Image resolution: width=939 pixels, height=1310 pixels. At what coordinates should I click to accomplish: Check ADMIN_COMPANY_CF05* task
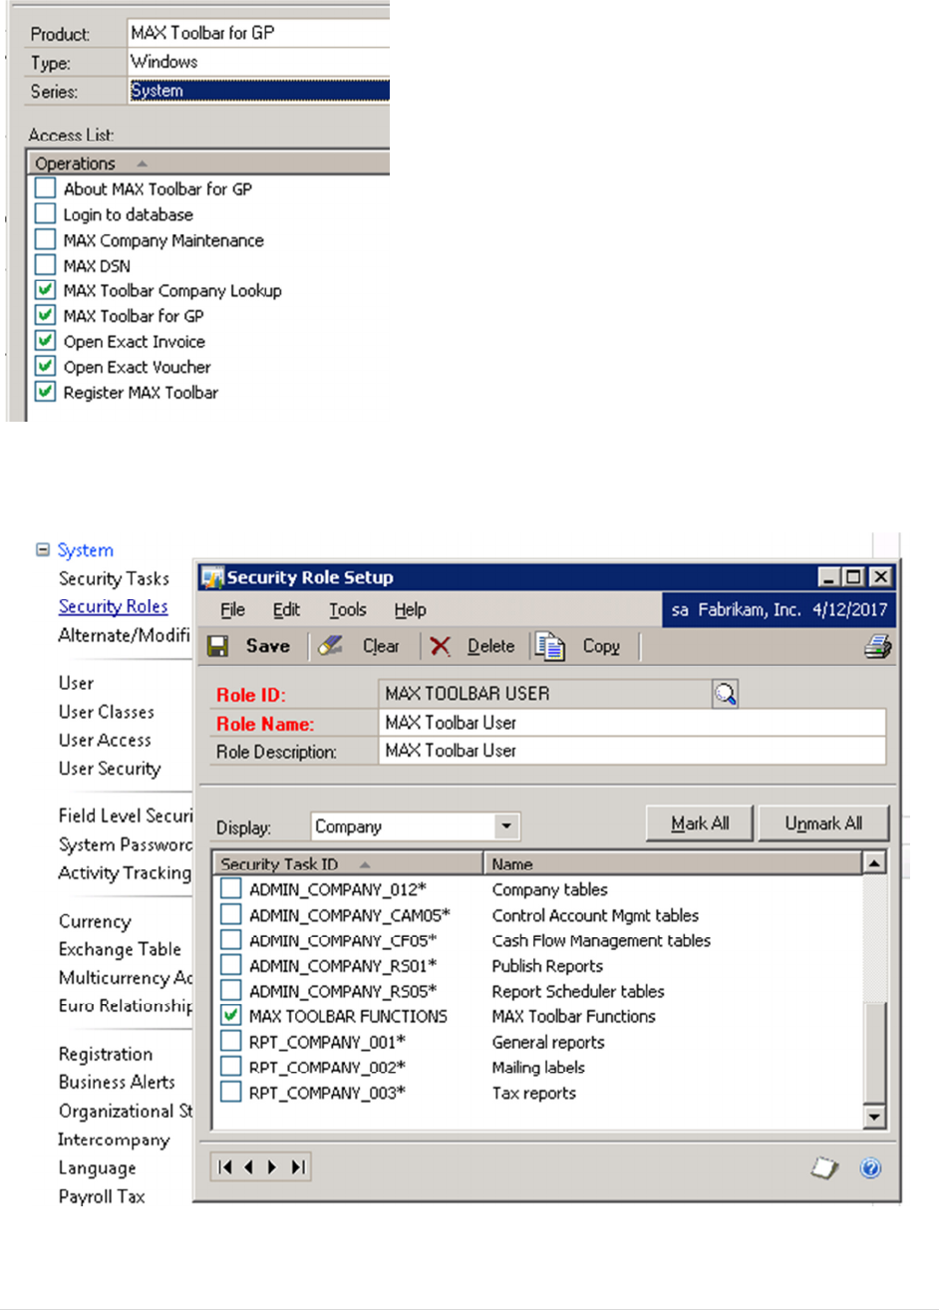(x=231, y=940)
